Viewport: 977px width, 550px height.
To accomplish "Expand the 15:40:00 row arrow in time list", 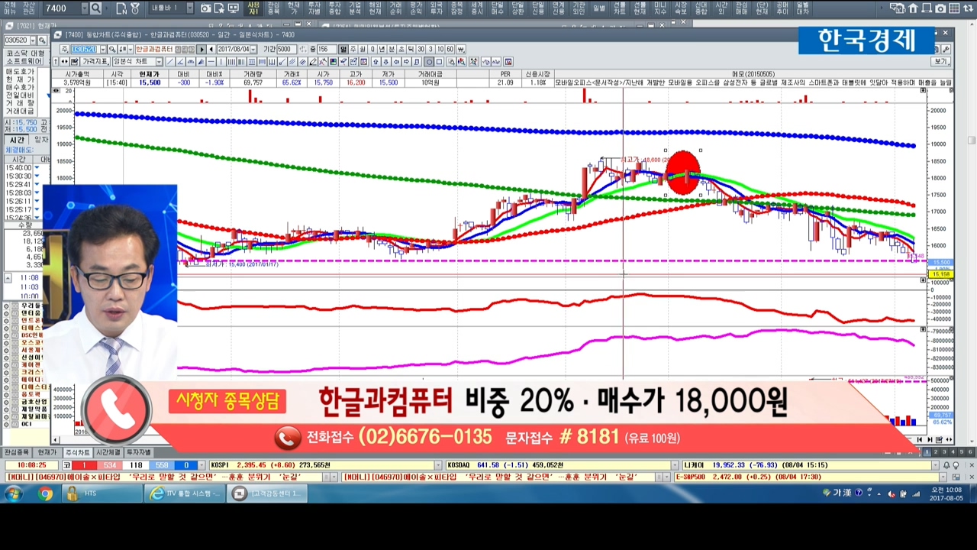I will 37,167.
